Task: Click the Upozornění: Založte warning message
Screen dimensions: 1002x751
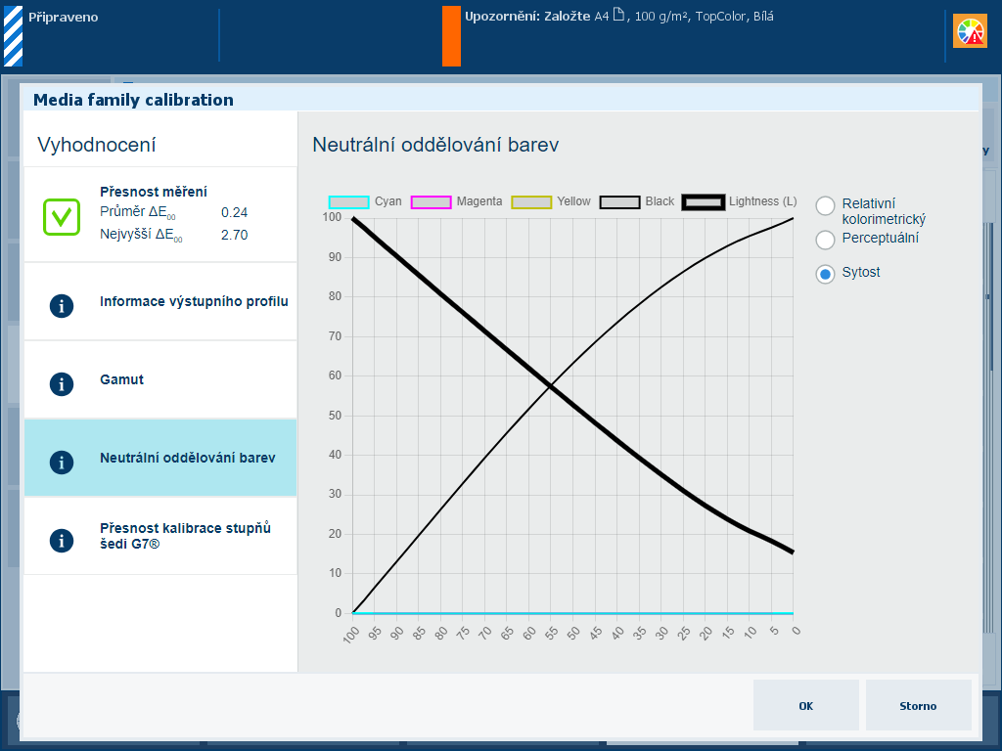Action: pyautogui.click(x=618, y=16)
